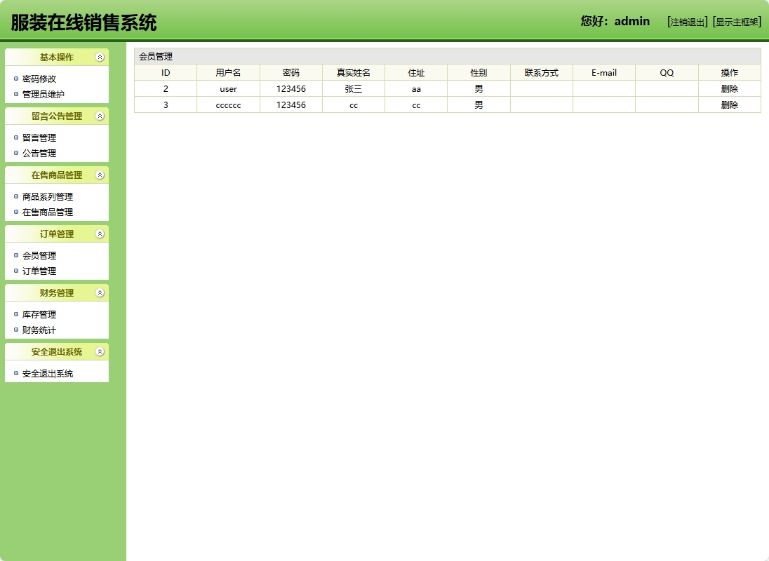This screenshot has width=769, height=561.
Task: Delete the member named user
Action: click(x=729, y=88)
